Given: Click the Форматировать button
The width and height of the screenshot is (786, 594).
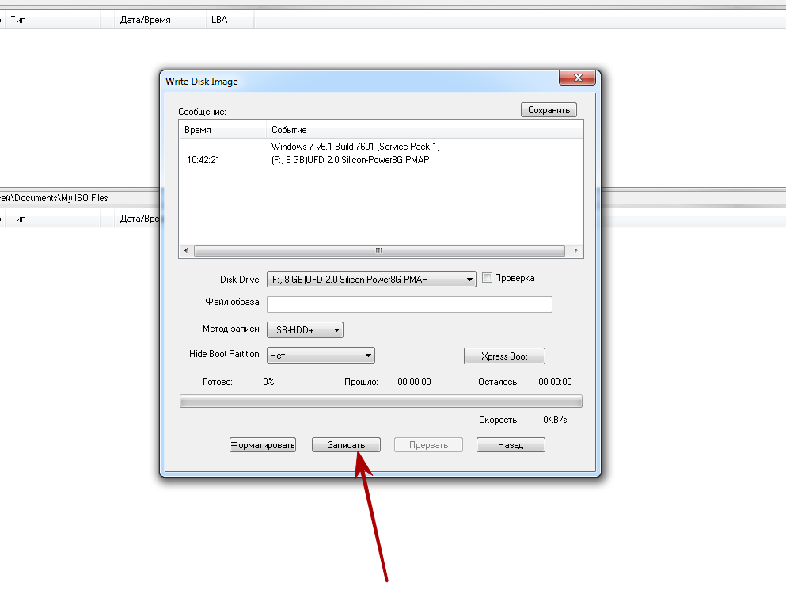Looking at the screenshot, I should pyautogui.click(x=263, y=445).
